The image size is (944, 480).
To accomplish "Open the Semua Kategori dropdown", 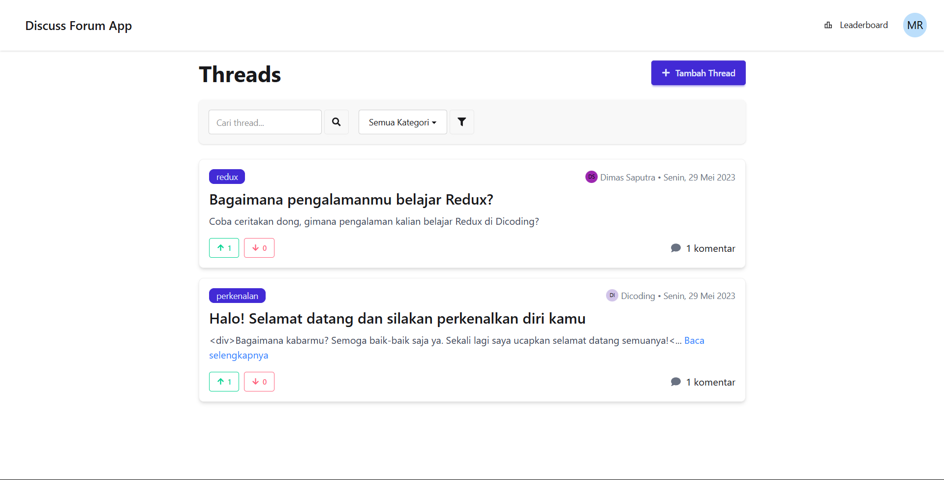I will [402, 122].
